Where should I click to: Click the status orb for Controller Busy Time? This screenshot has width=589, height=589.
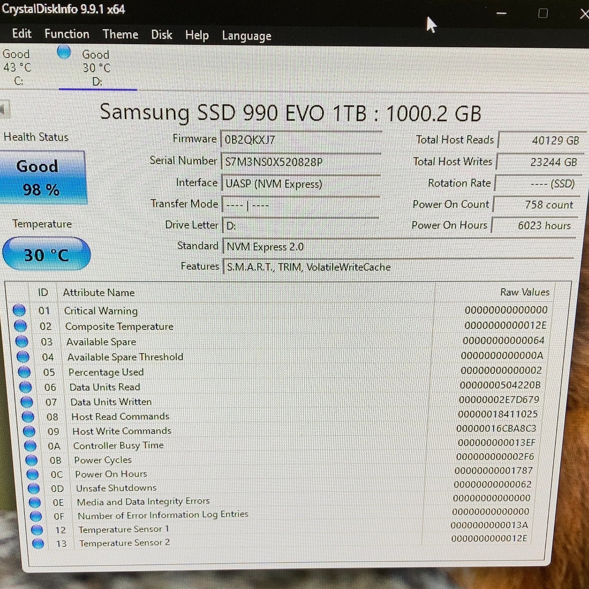pos(30,446)
